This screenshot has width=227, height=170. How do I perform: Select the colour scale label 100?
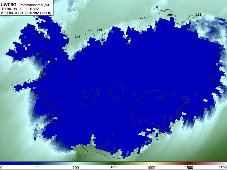tap(76, 168)
